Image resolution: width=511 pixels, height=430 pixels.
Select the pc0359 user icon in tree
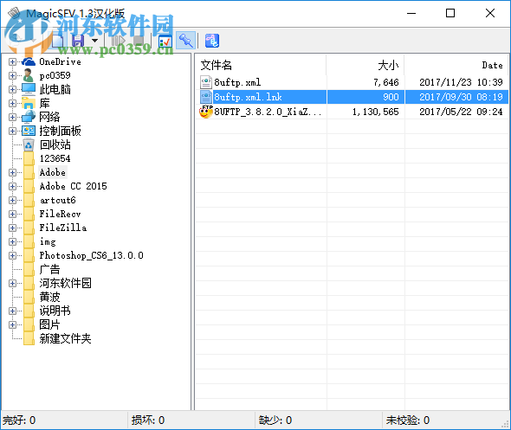(29, 75)
